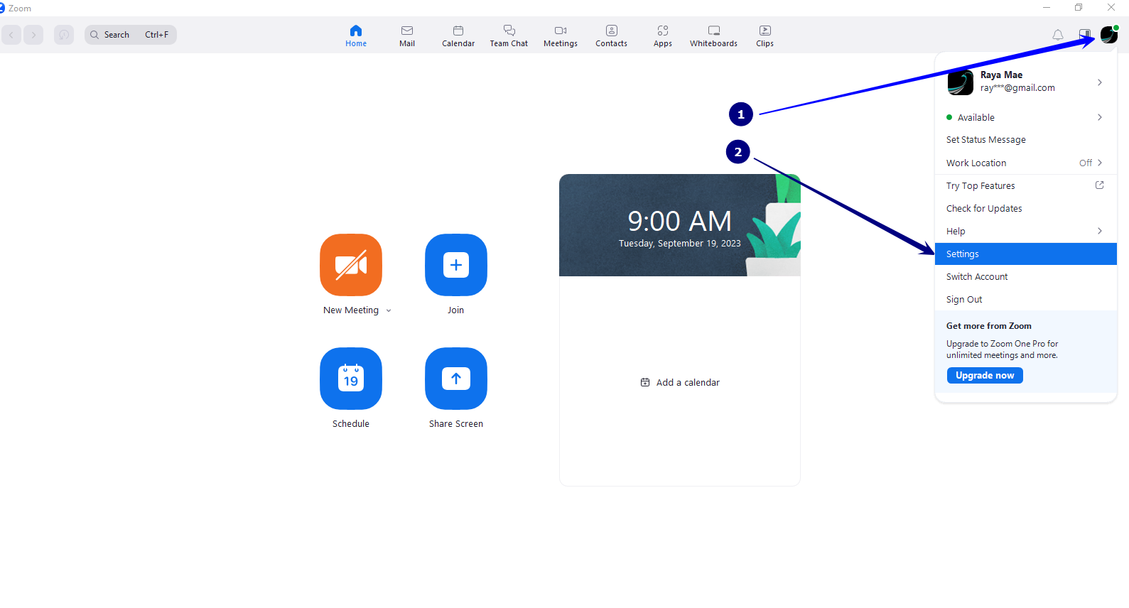
Task: Click the panel icon beside the bell
Action: click(1085, 34)
